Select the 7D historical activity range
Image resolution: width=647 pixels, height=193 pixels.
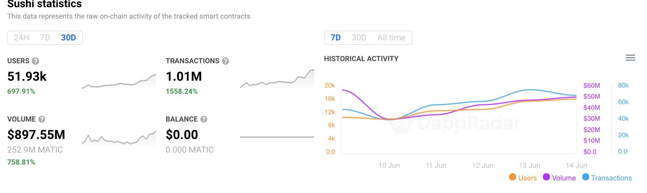pyautogui.click(x=335, y=38)
